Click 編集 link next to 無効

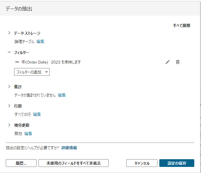pyautogui.click(x=28, y=134)
